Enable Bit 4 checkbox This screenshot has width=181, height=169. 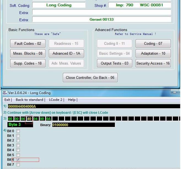pos(18,150)
